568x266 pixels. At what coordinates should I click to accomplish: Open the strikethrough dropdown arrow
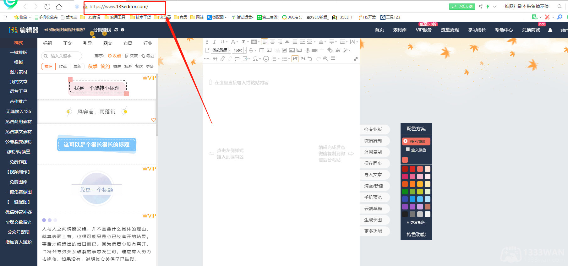pyautogui.click(x=255, y=51)
